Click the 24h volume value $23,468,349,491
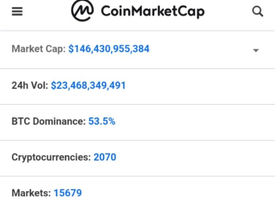 pos(88,86)
